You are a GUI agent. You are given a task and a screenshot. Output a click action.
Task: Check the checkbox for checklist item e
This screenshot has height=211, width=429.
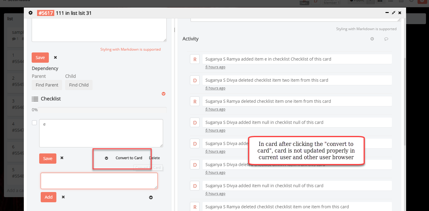click(x=34, y=122)
